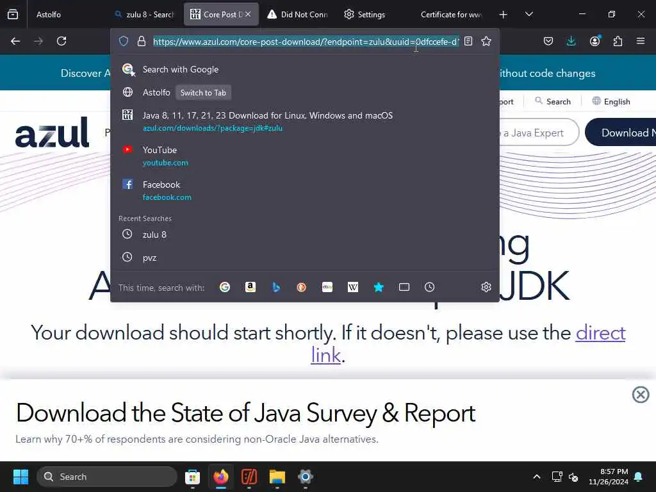Image resolution: width=656 pixels, height=492 pixels.
Task: Search this time with Google icon
Action: [x=225, y=287]
